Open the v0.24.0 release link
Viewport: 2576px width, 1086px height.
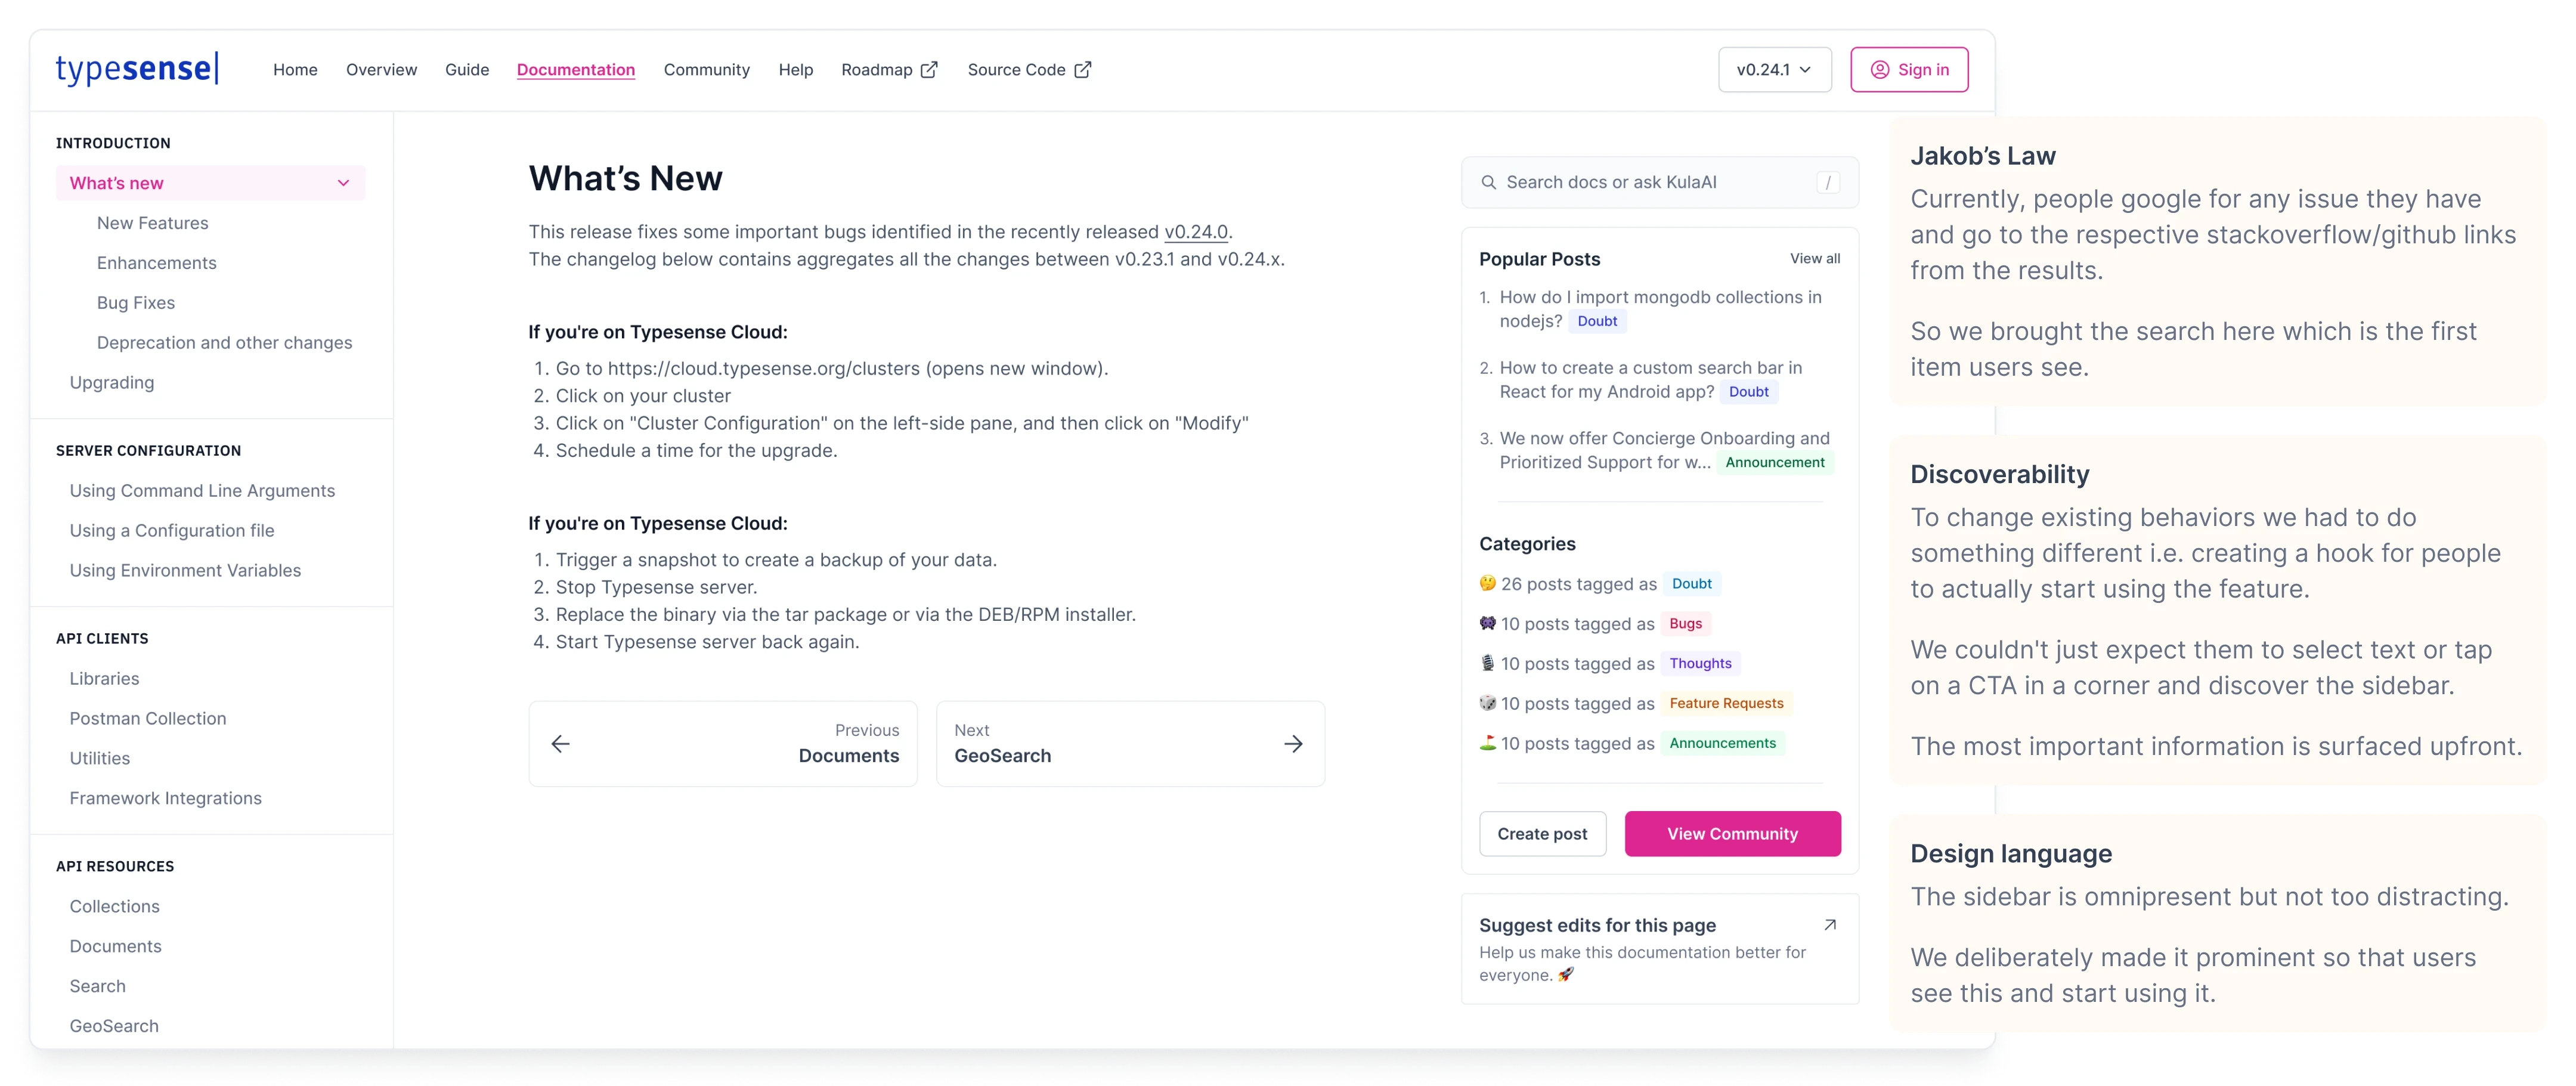pos(1196,232)
